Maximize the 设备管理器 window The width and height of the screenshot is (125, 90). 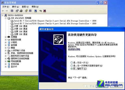pos(101,3)
